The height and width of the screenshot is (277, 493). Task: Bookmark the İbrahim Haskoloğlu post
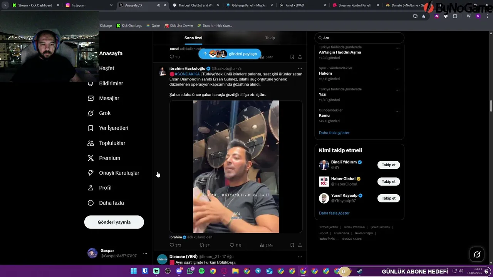pyautogui.click(x=292, y=245)
